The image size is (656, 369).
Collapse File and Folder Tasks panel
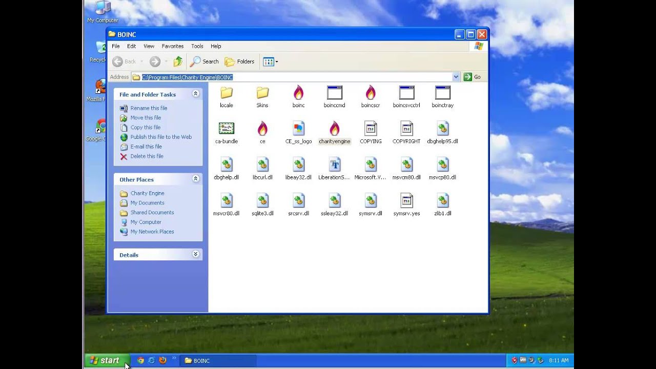[195, 94]
